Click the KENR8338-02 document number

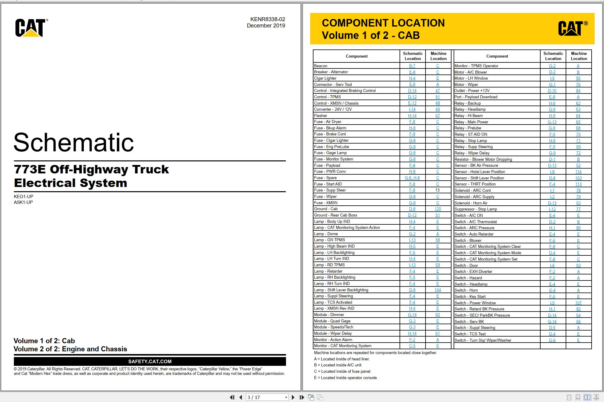point(268,19)
